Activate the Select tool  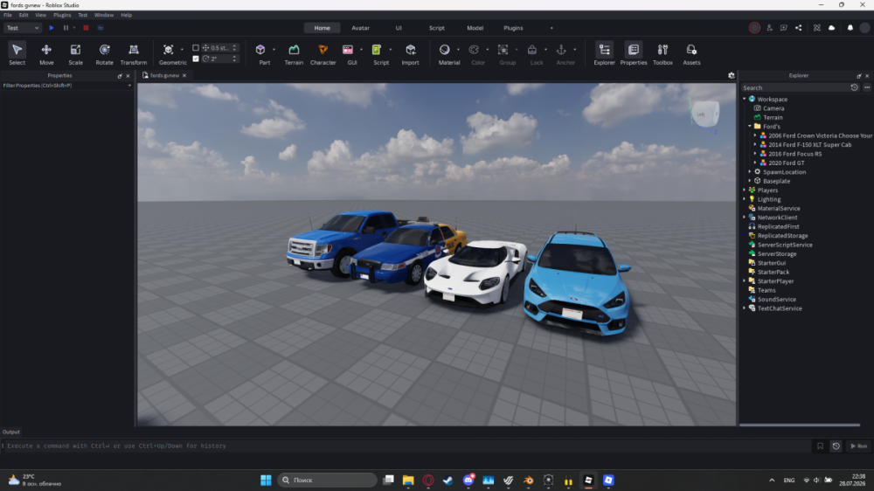[x=17, y=54]
